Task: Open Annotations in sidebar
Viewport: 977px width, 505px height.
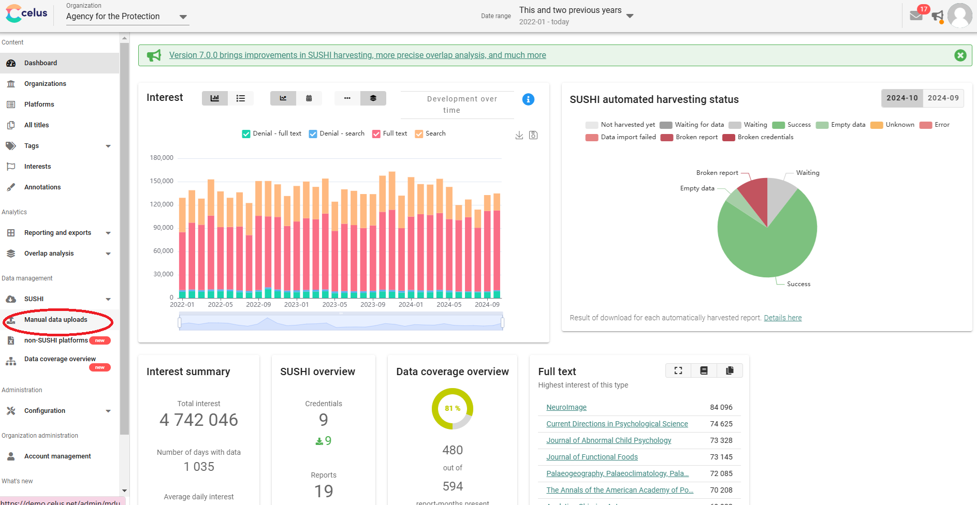Action: [60, 187]
